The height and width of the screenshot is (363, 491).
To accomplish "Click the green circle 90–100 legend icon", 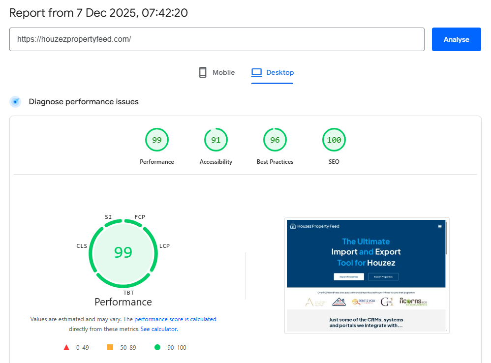I will pos(157,348).
